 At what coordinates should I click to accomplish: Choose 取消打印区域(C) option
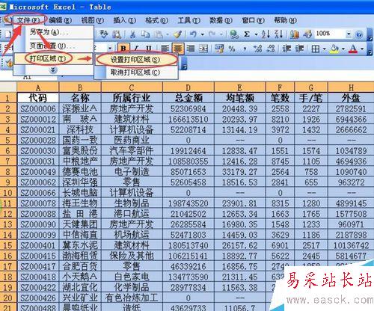coord(136,73)
